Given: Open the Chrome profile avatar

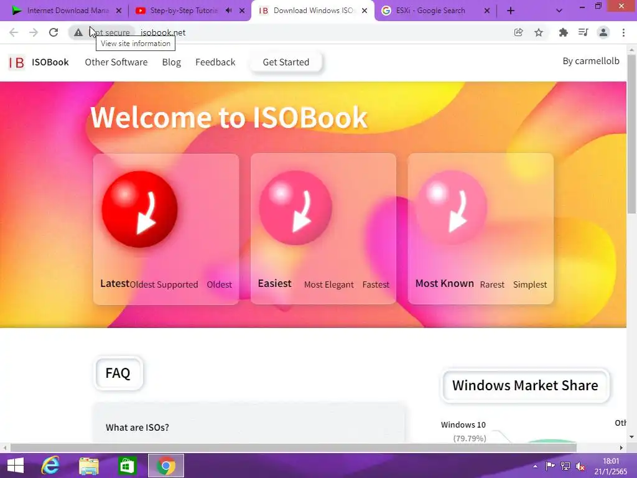Looking at the screenshot, I should pyautogui.click(x=603, y=32).
